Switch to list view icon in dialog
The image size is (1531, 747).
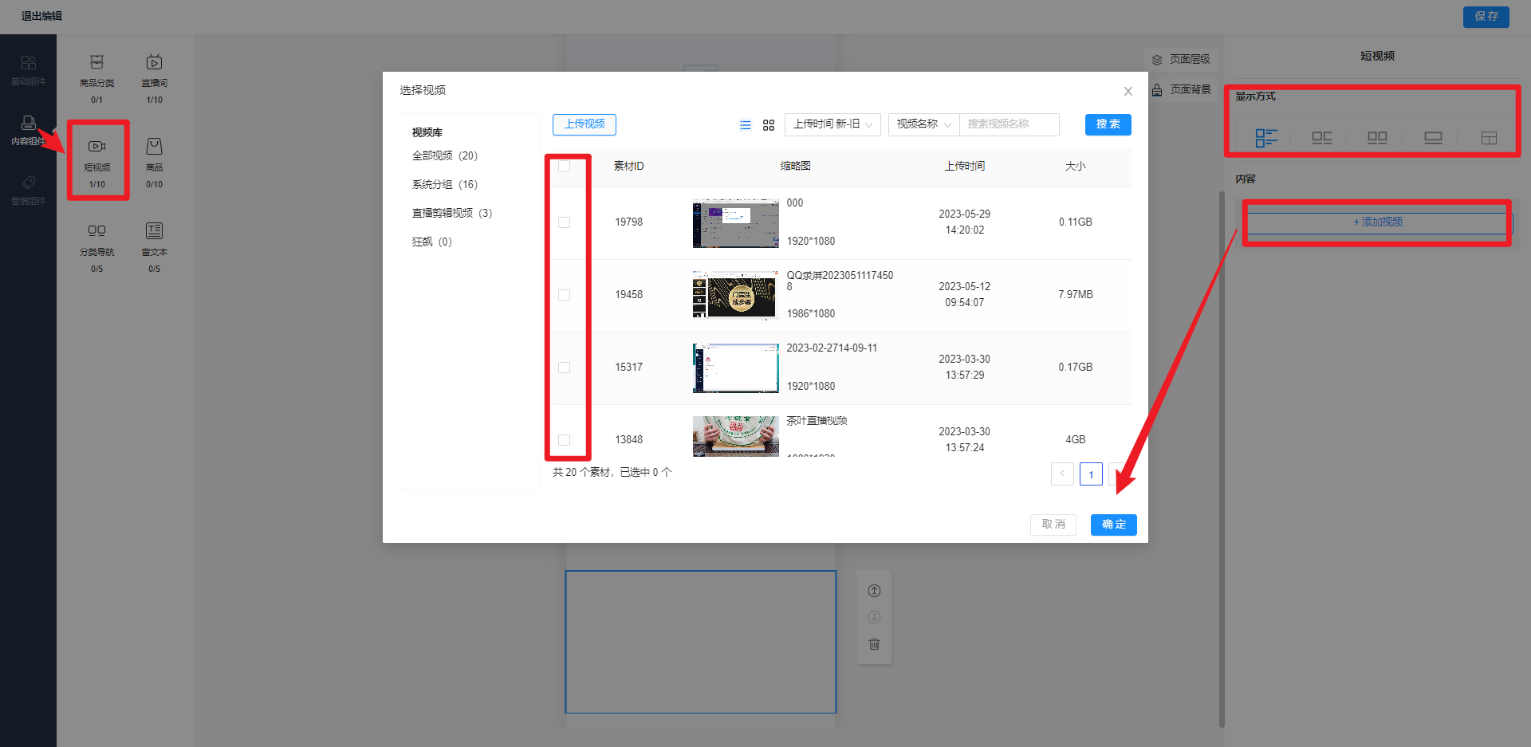coord(745,125)
